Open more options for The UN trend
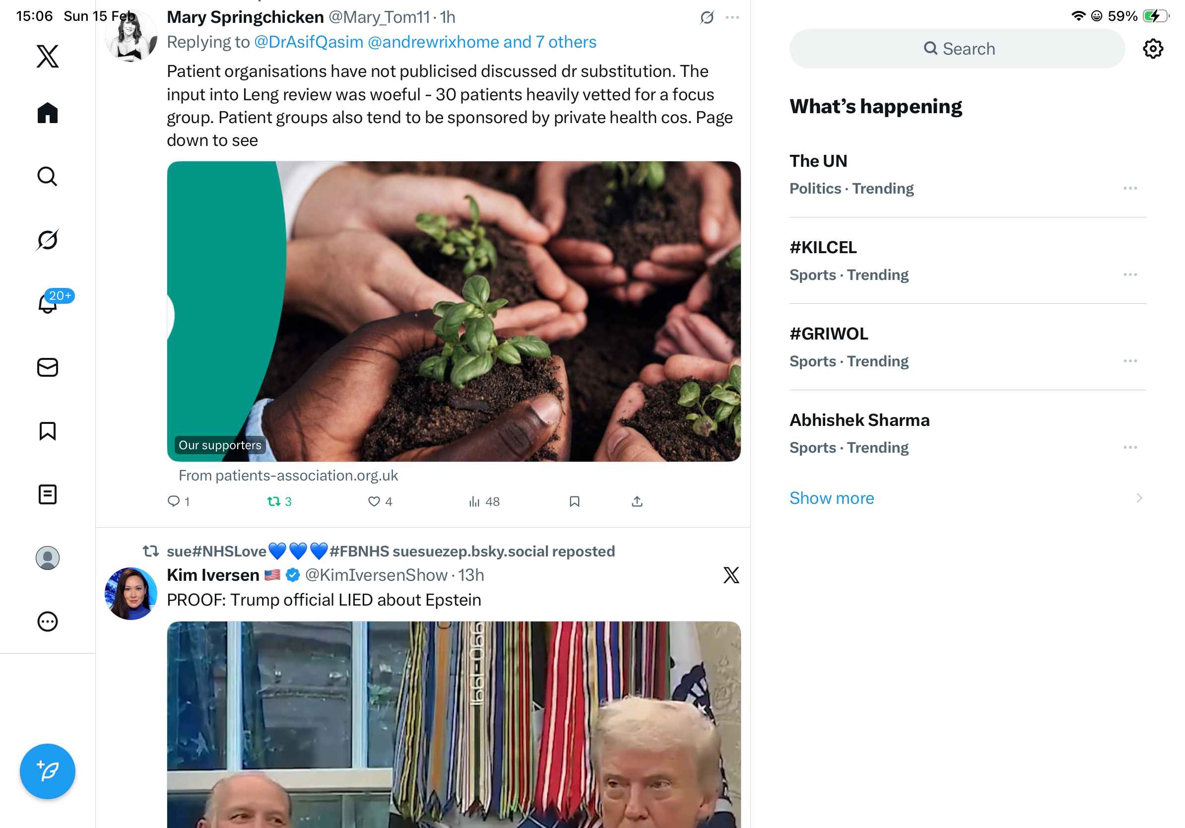This screenshot has width=1185, height=828. 1130,189
